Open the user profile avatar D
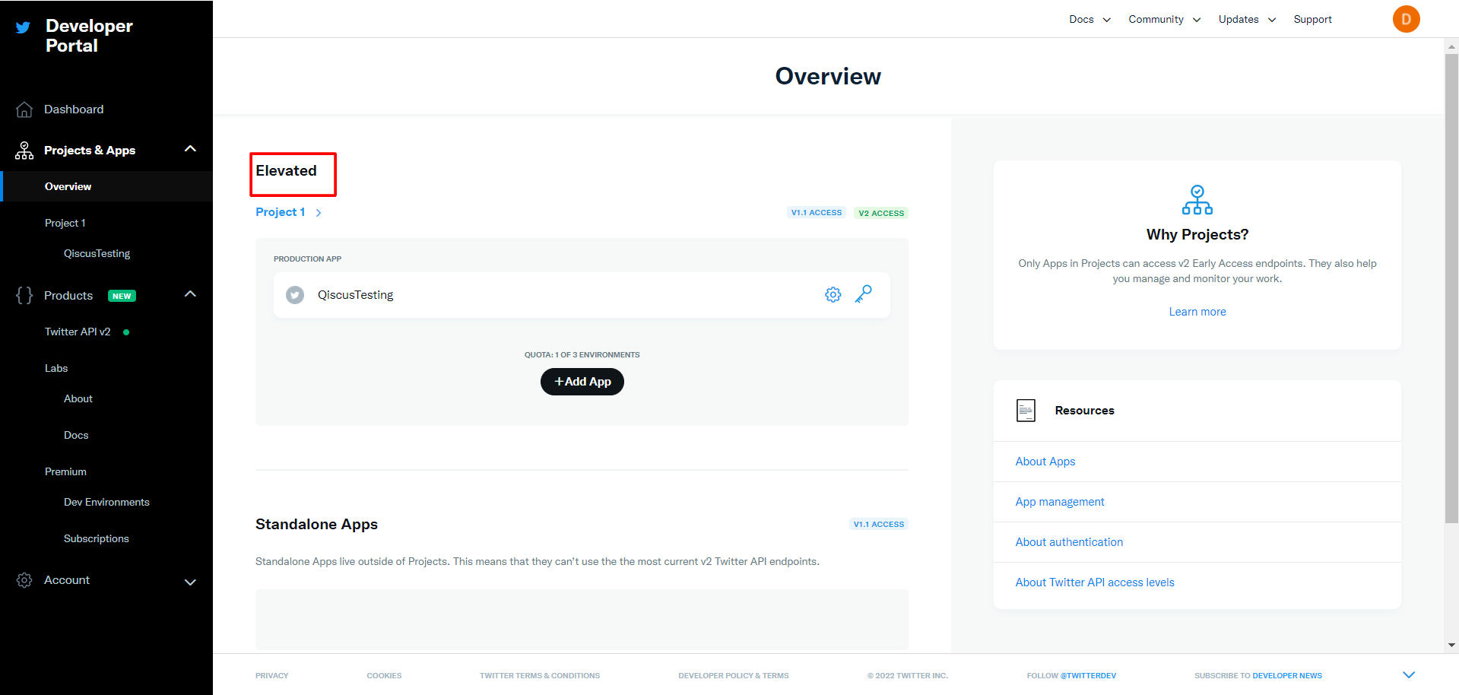 [x=1407, y=19]
